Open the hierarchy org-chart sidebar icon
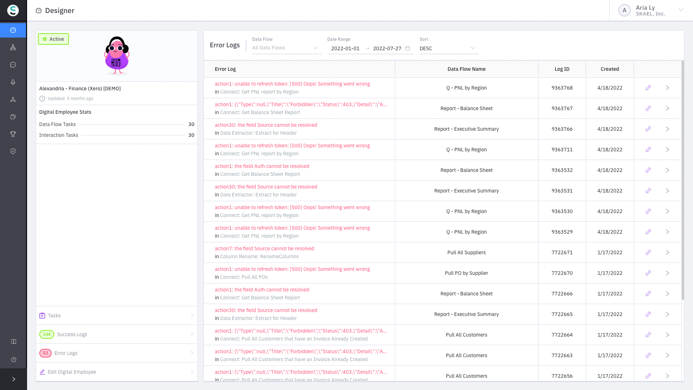The image size is (693, 390). [x=13, y=48]
